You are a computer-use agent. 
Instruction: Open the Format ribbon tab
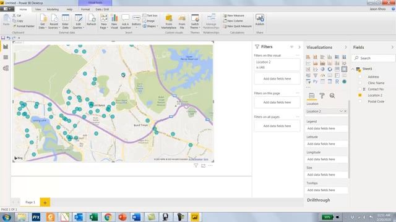(85, 9)
